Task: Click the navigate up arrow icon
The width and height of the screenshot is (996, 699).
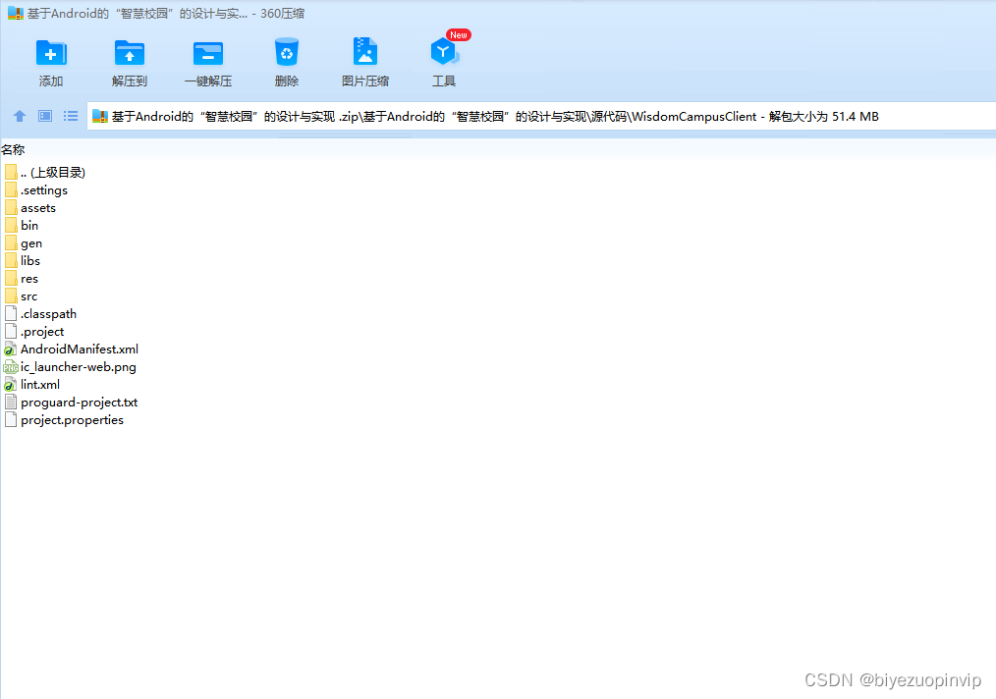Action: point(19,115)
